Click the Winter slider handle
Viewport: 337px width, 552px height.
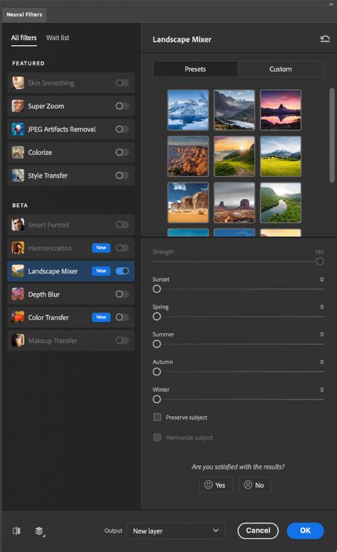click(157, 399)
